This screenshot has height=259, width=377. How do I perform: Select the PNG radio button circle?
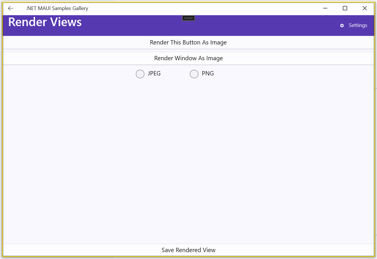[x=194, y=74]
